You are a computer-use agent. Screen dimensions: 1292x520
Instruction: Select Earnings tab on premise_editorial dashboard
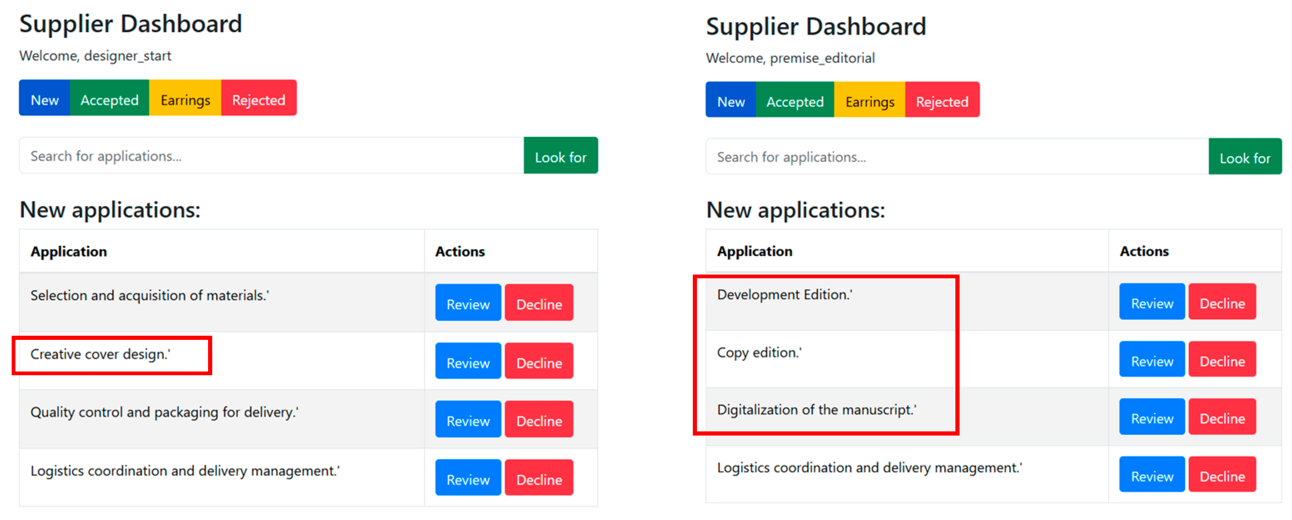tap(870, 101)
